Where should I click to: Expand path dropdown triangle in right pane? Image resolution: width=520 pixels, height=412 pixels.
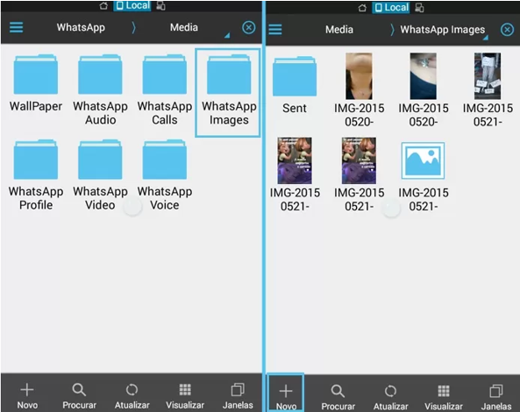(486, 38)
